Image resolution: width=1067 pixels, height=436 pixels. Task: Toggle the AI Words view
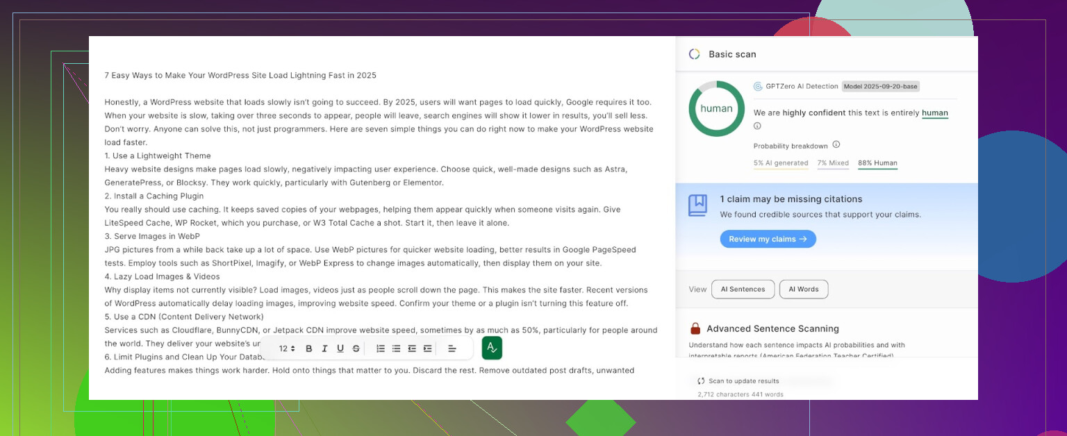click(x=803, y=290)
